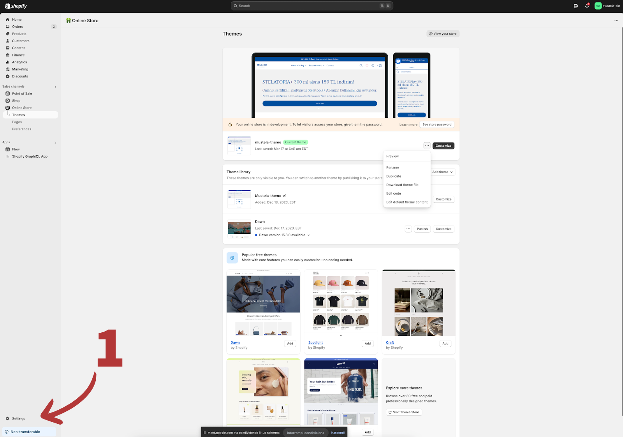
Task: Open the Content icon
Action: (7, 48)
